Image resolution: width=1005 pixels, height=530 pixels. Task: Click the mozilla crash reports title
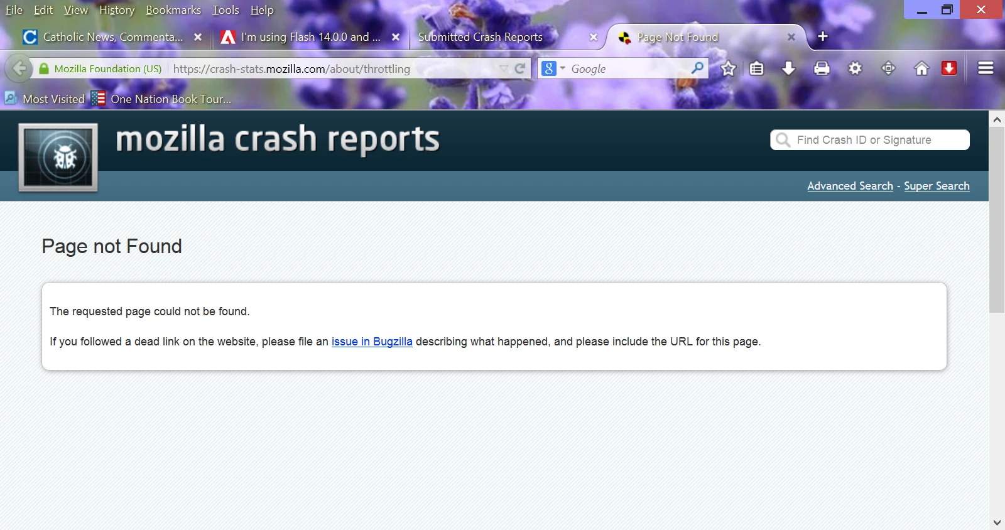pos(278,139)
